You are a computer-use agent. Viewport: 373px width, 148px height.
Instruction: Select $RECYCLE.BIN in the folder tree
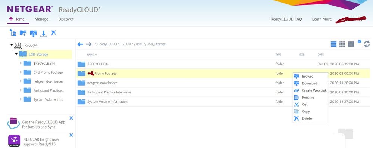[44, 63]
